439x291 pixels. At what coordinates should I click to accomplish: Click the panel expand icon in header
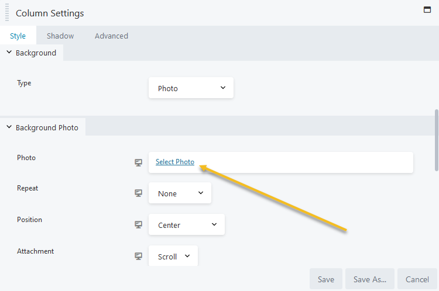427,10
